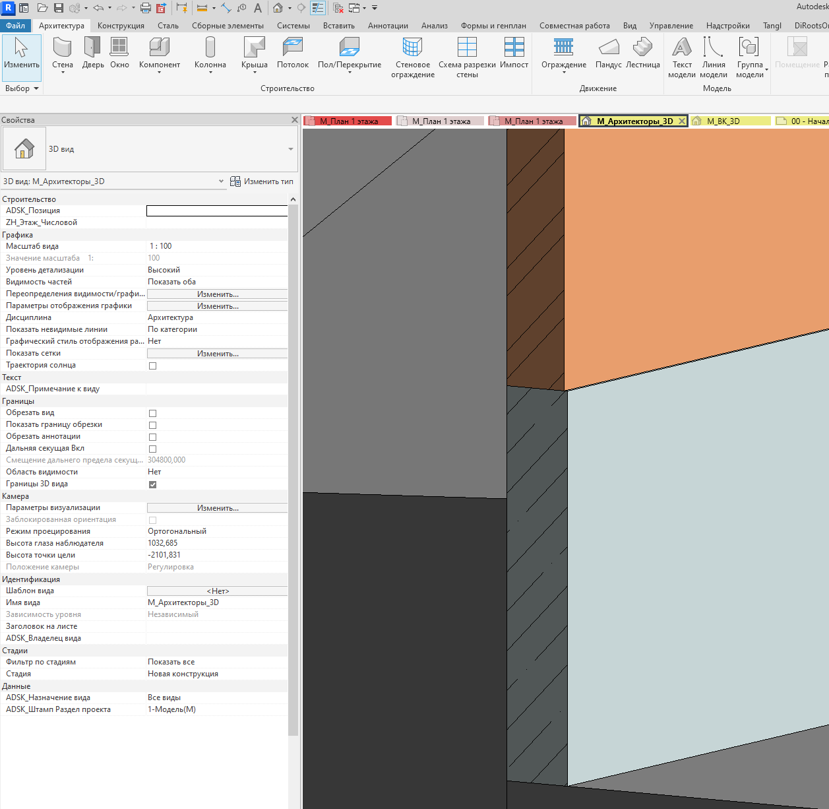Screen dimensions: 829x809
Task: Click the ADSK_Позиция input field
Action: (x=217, y=210)
